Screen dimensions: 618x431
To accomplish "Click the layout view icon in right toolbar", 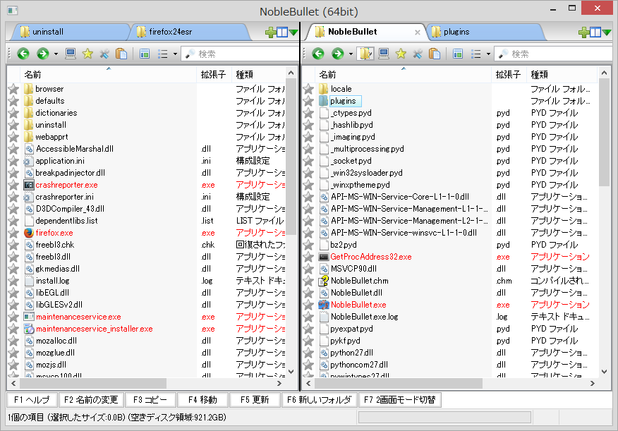I will [458, 54].
